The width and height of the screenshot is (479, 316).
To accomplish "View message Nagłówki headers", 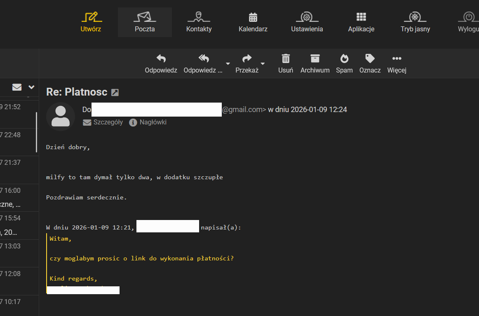I will point(148,122).
